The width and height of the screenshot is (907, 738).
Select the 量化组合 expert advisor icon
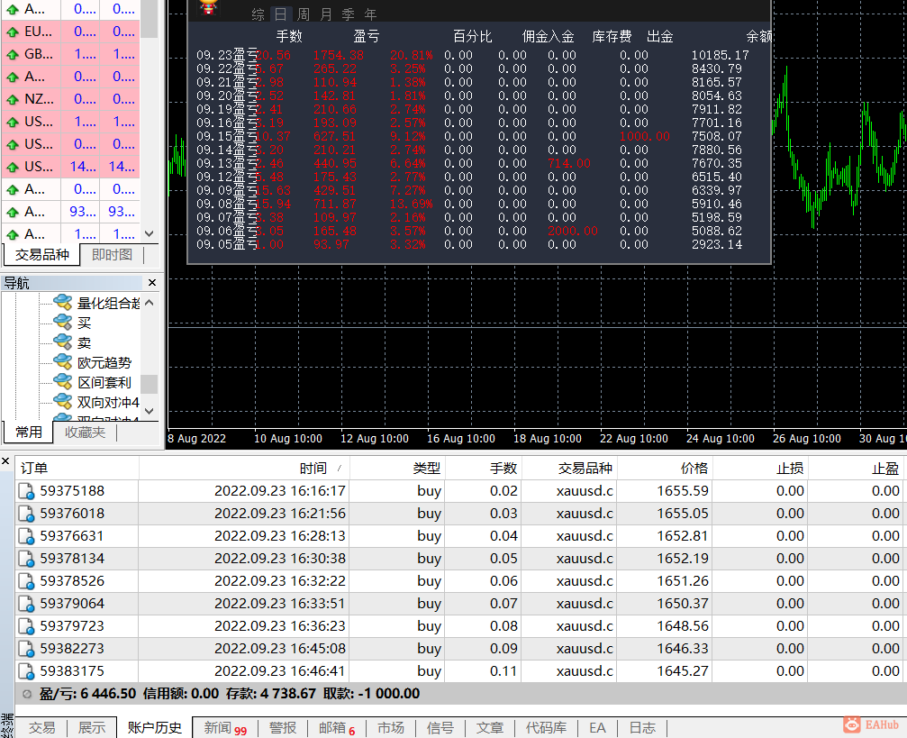pyautogui.click(x=62, y=302)
